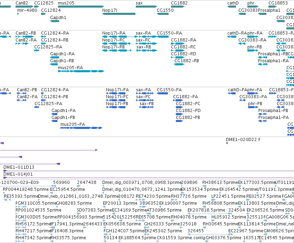Click the EP20013.3prime EST label

120,203
